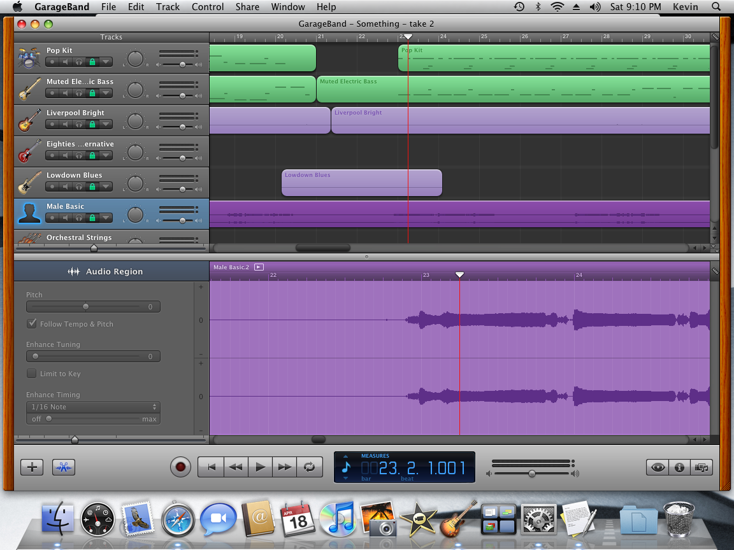Solo the Male Basic track with headphones button
Viewport: 734px width, 550px height.
tap(78, 218)
